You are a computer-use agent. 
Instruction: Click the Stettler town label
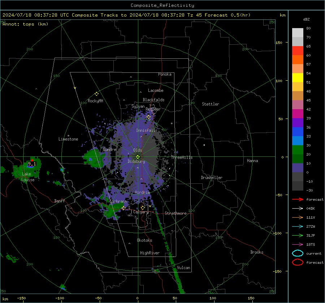(x=211, y=104)
